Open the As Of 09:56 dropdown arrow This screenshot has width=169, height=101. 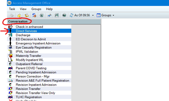point(93,15)
